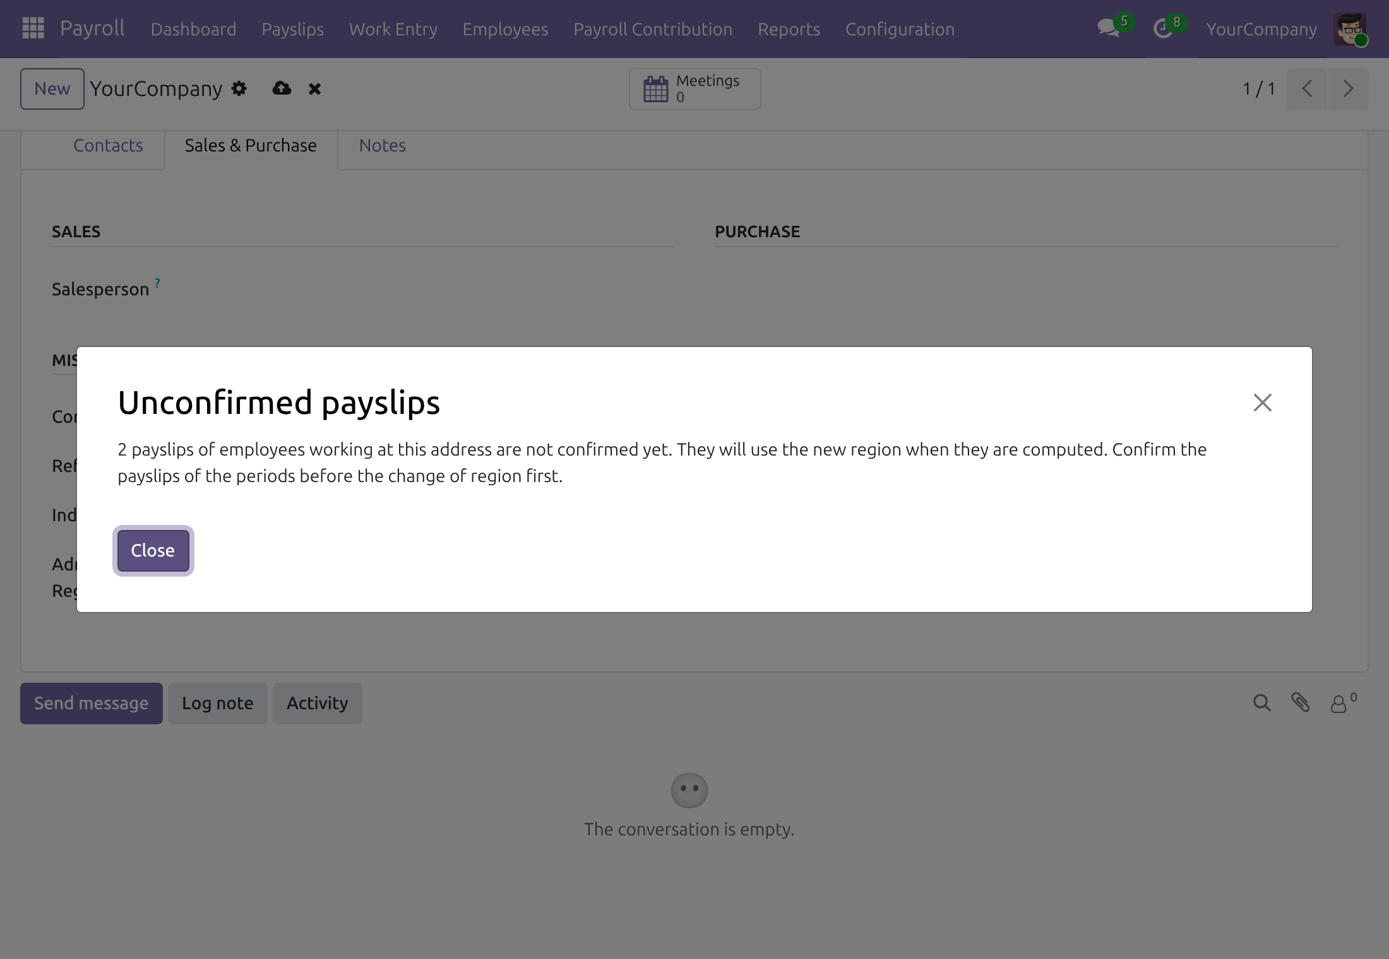
Task: Click the cloud save icon
Action: coord(282,88)
